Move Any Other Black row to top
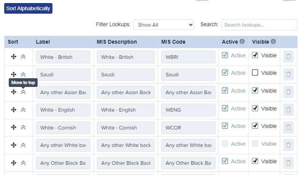The image size is (301, 175). (x=23, y=163)
